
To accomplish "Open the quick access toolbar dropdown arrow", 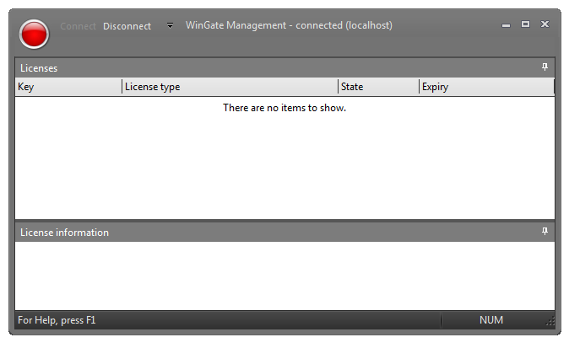I will point(170,25).
